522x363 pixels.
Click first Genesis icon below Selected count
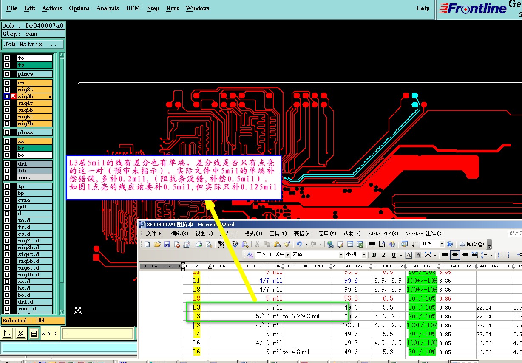click(x=7, y=333)
